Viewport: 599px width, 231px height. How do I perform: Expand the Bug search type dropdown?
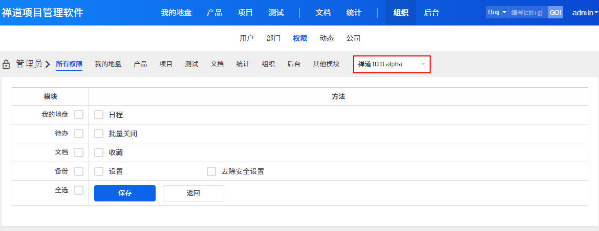point(497,12)
